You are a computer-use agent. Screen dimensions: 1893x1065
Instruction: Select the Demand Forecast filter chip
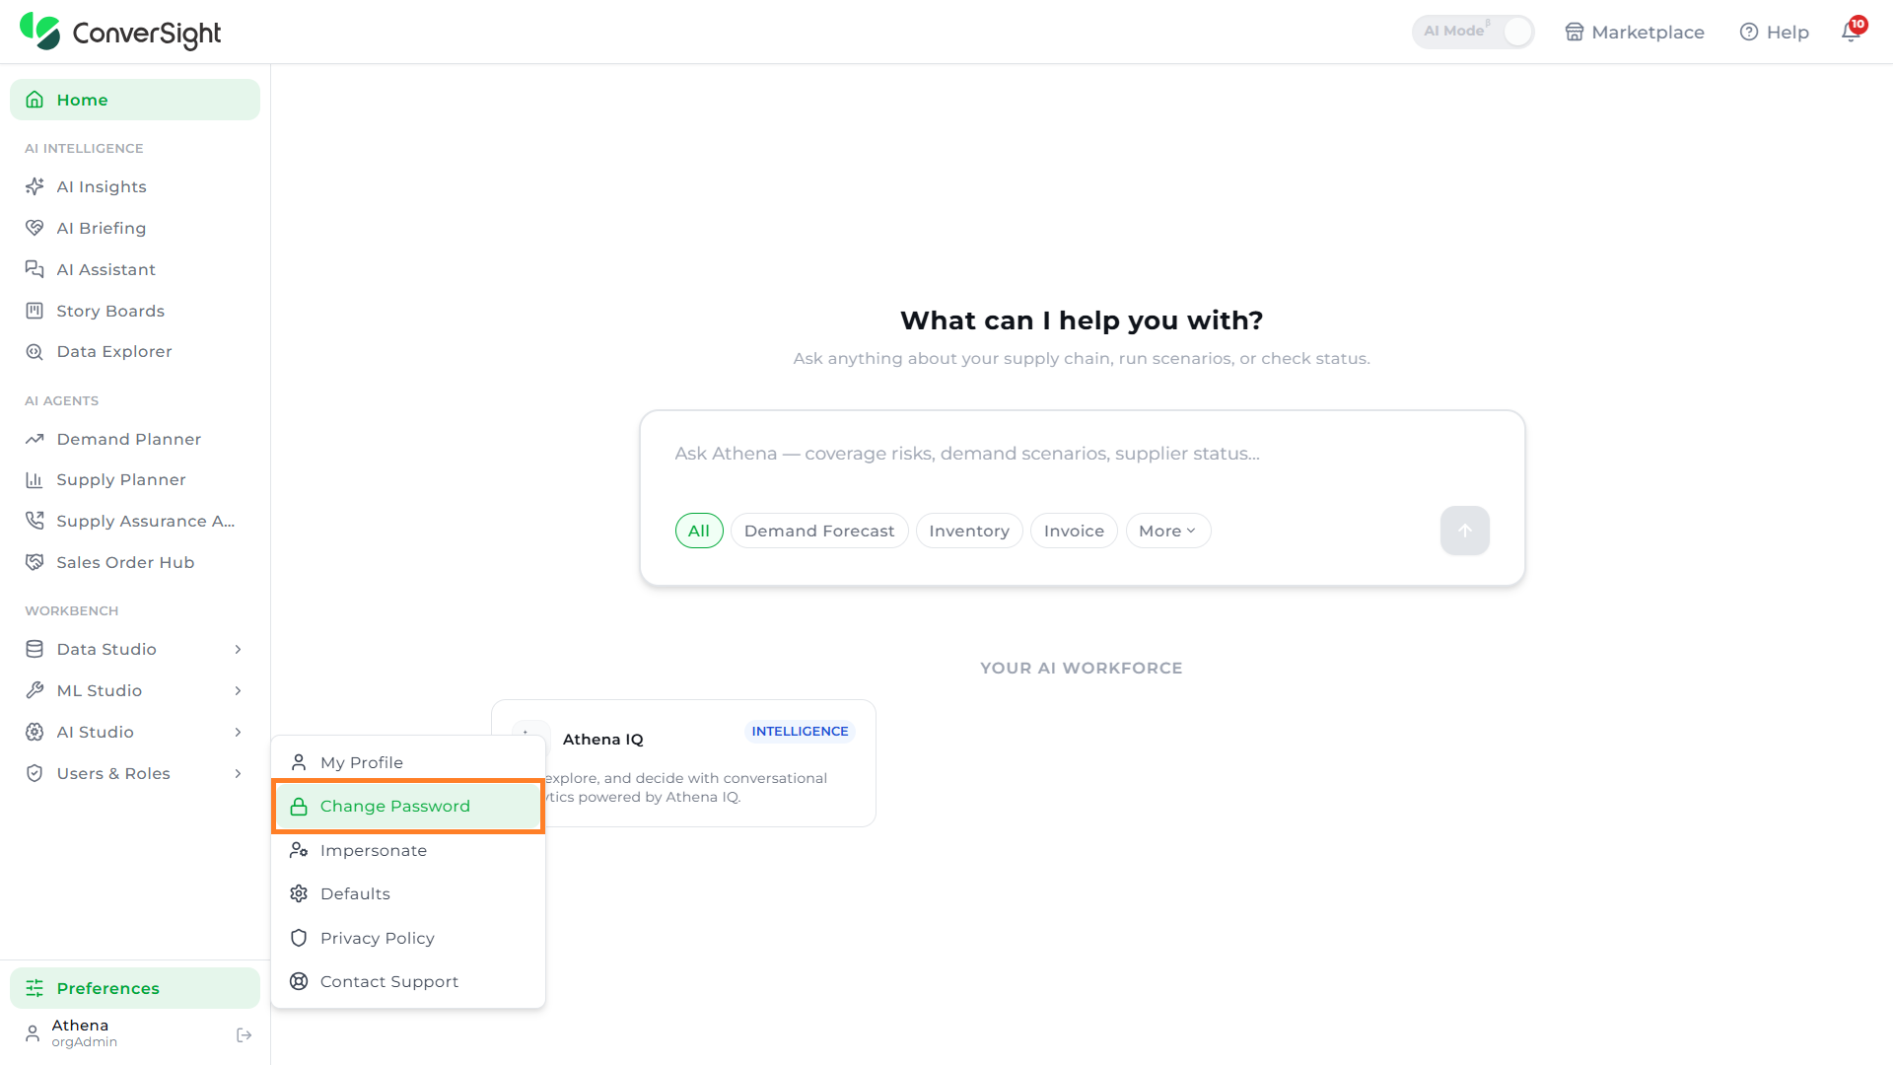(819, 531)
